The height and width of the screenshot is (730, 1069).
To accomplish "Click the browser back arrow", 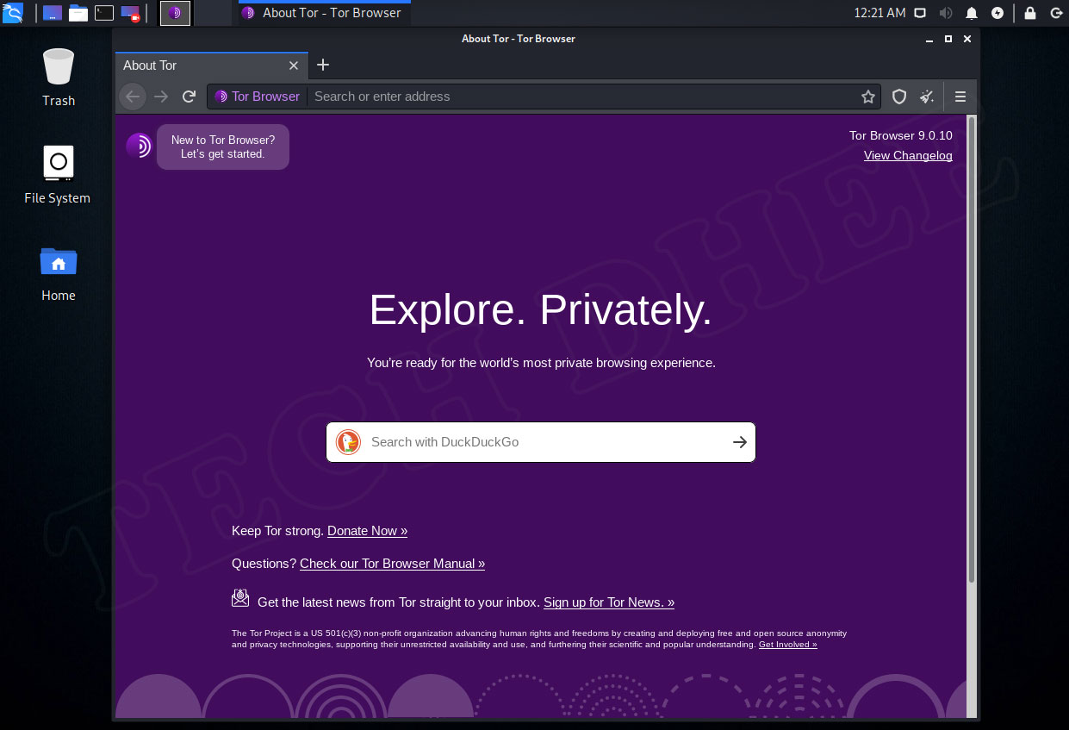I will (x=133, y=97).
